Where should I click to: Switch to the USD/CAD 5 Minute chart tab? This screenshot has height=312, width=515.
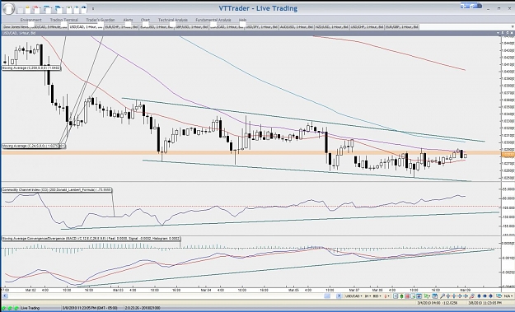point(49,27)
